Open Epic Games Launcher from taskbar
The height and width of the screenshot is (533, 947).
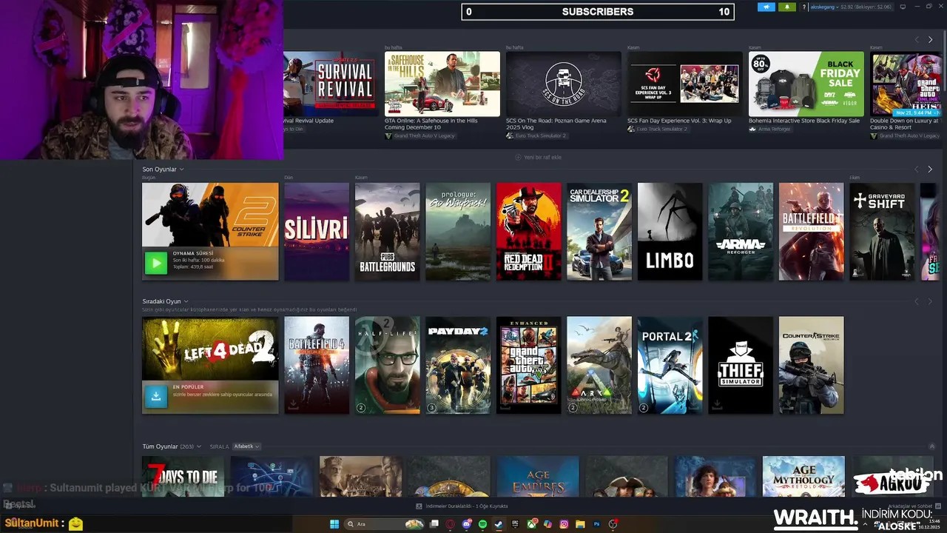(x=516, y=524)
